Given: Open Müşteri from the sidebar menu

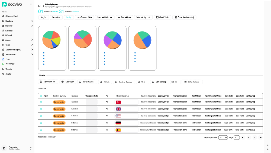Looking at the screenshot, I should (8, 35).
